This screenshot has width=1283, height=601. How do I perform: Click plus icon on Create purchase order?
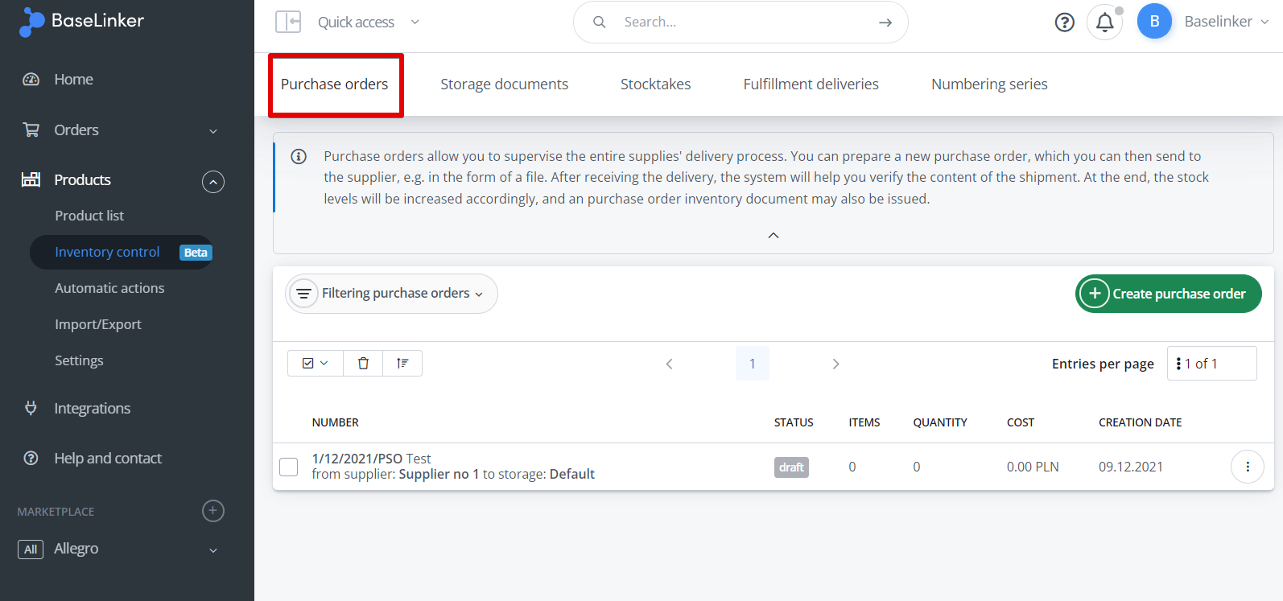1095,294
